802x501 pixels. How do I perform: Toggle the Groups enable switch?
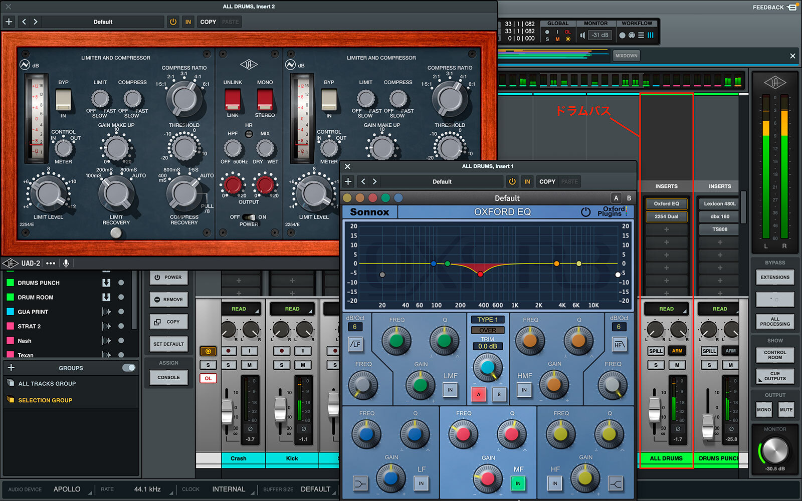coord(129,368)
